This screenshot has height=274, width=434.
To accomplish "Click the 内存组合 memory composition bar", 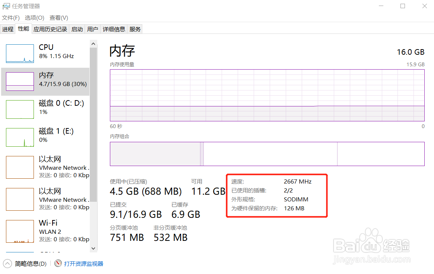I will (x=267, y=154).
